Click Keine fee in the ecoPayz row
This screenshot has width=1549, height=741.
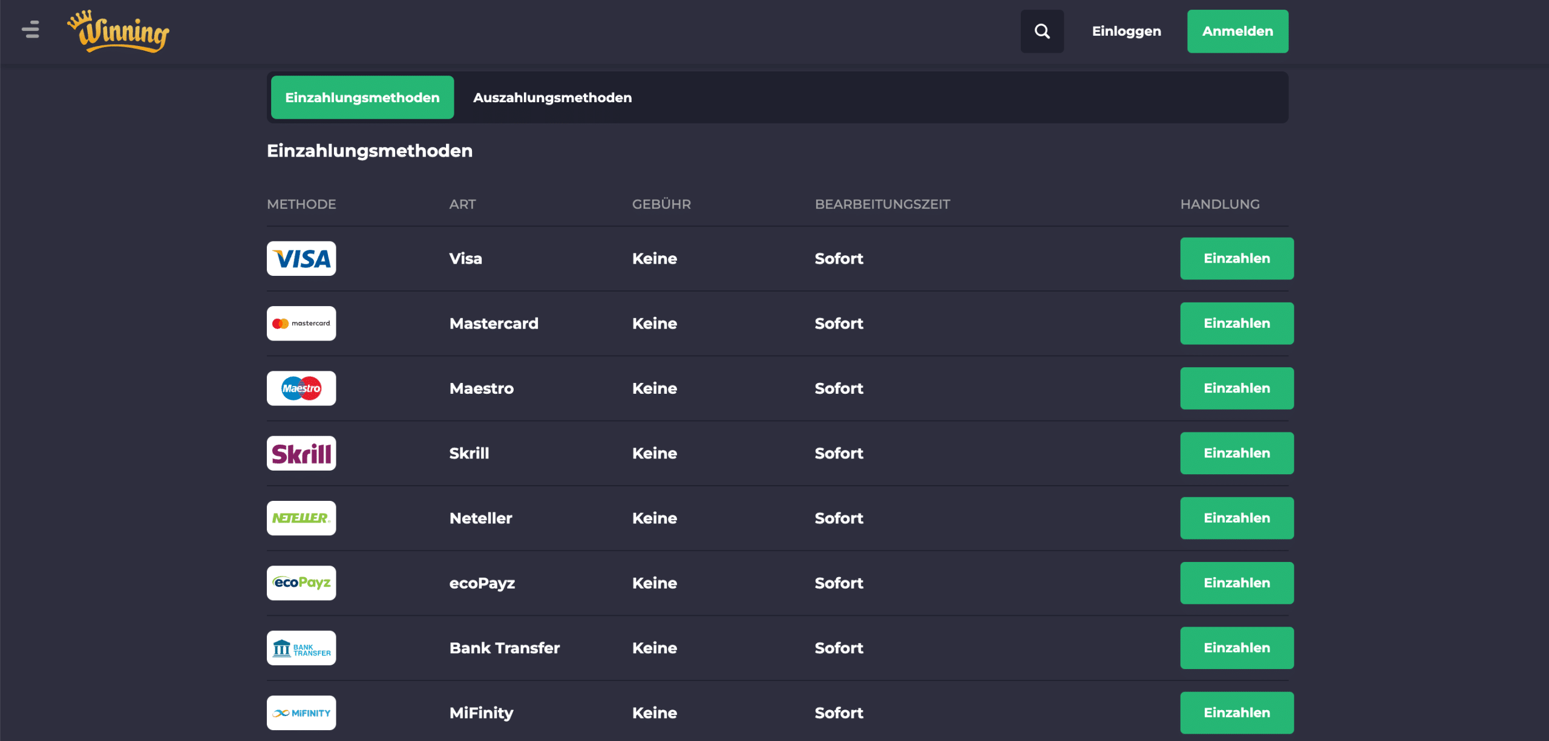click(x=654, y=583)
